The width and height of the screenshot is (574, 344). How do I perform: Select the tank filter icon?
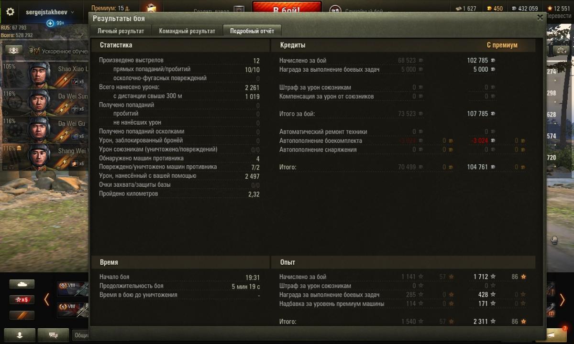[22, 284]
